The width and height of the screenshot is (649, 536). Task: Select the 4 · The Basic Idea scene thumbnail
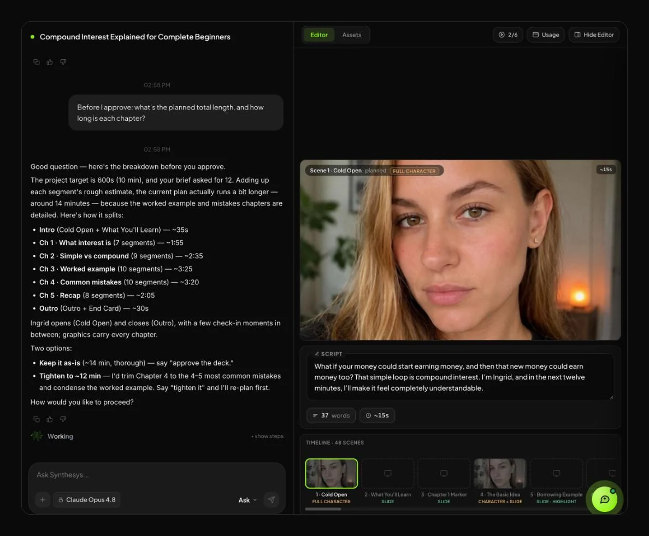click(x=500, y=474)
